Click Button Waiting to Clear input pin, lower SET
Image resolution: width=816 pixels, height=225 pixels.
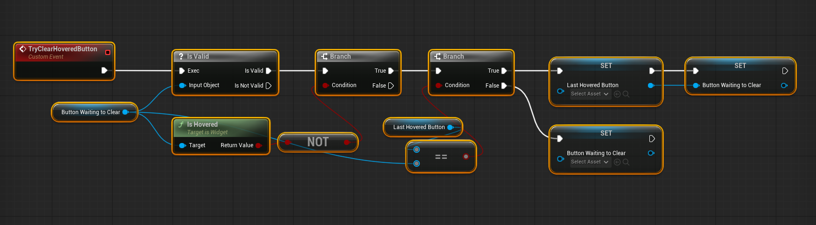click(x=560, y=159)
